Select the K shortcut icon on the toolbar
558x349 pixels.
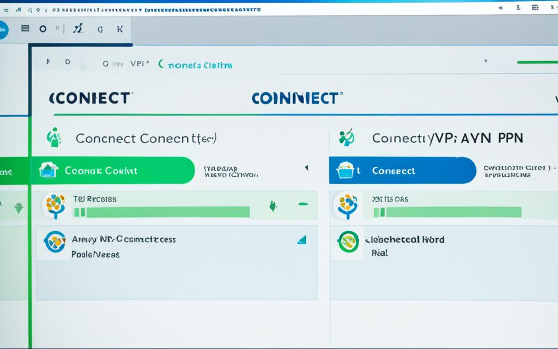(x=120, y=29)
